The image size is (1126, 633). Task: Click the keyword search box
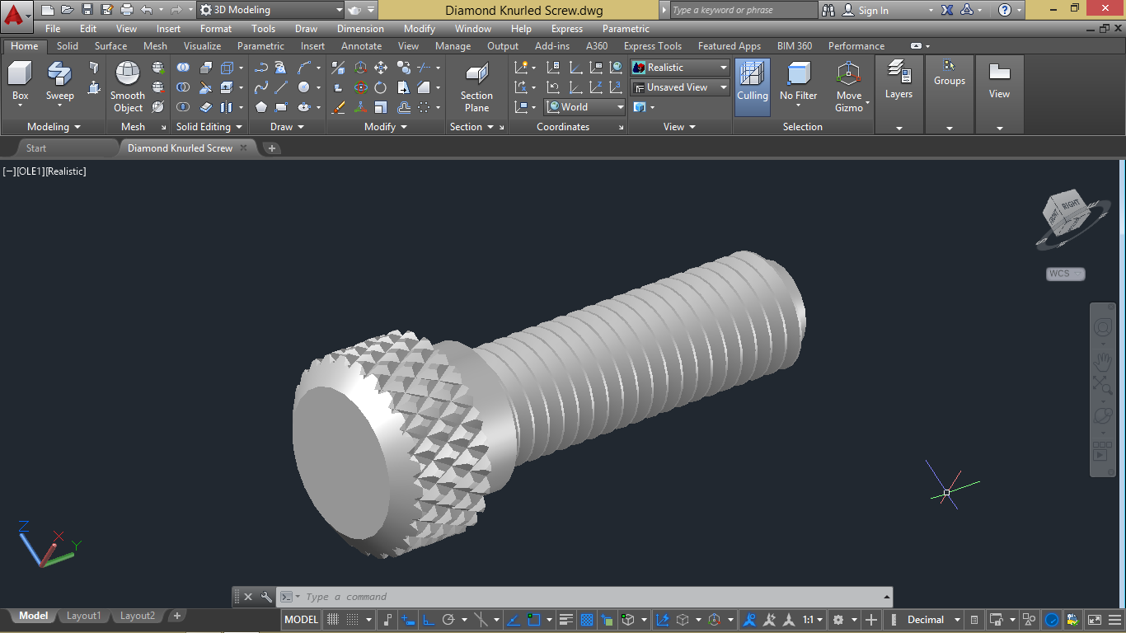click(744, 10)
